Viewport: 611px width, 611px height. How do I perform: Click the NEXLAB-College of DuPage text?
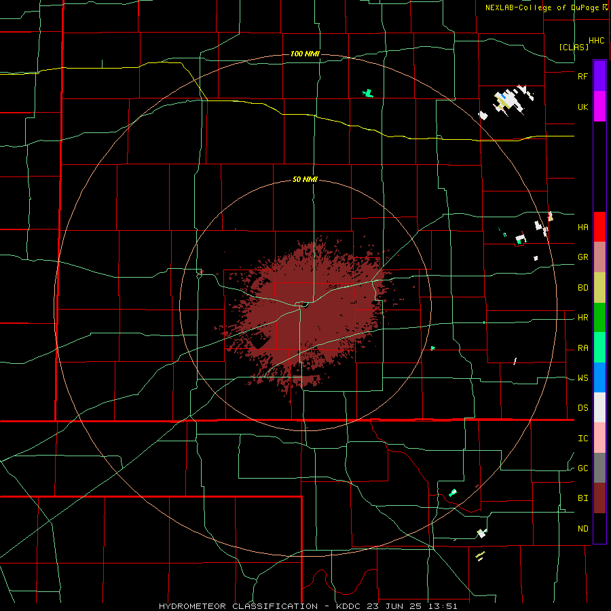pos(543,7)
